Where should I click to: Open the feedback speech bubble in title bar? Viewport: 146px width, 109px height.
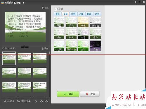135,2
